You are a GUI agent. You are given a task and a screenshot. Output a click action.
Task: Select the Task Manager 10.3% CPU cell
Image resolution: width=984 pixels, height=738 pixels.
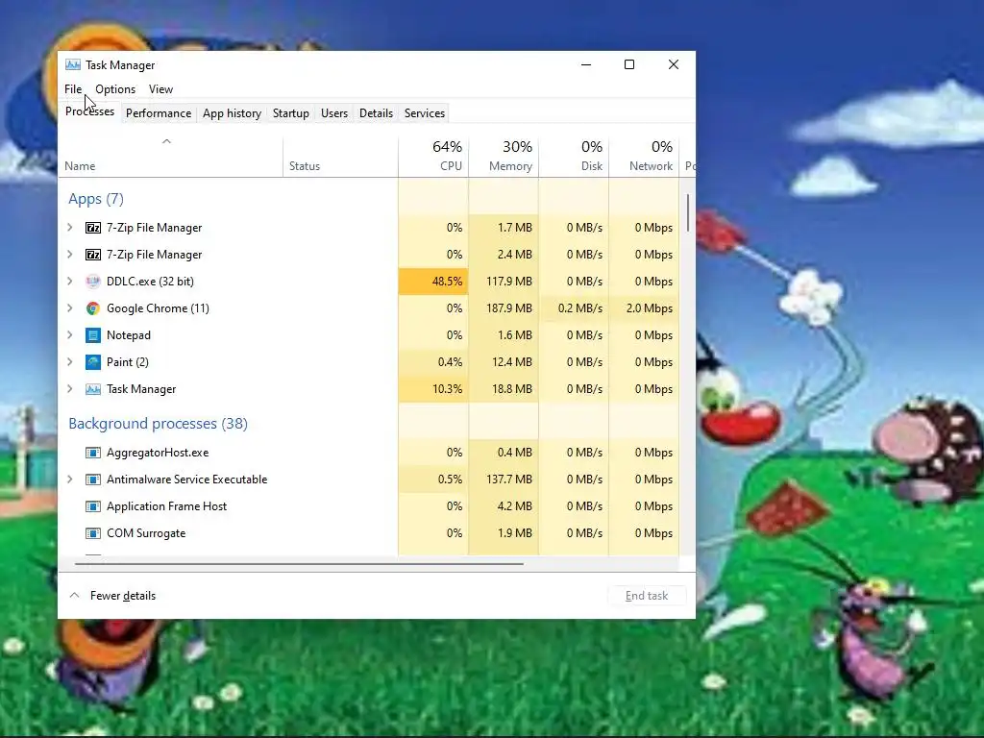433,389
